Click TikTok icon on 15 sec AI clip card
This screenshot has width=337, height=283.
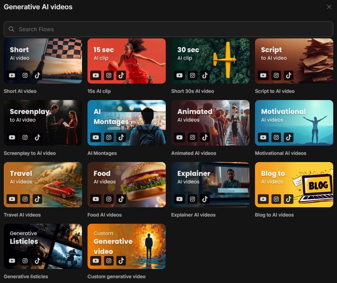pos(121,75)
